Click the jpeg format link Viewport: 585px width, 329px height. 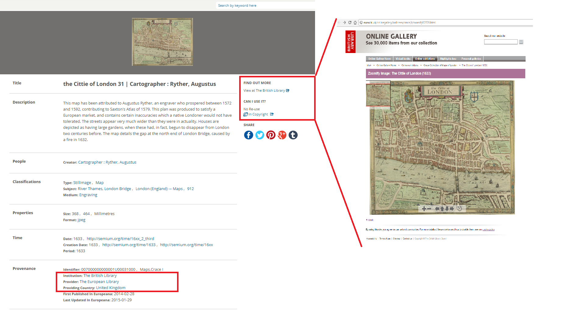click(x=81, y=220)
